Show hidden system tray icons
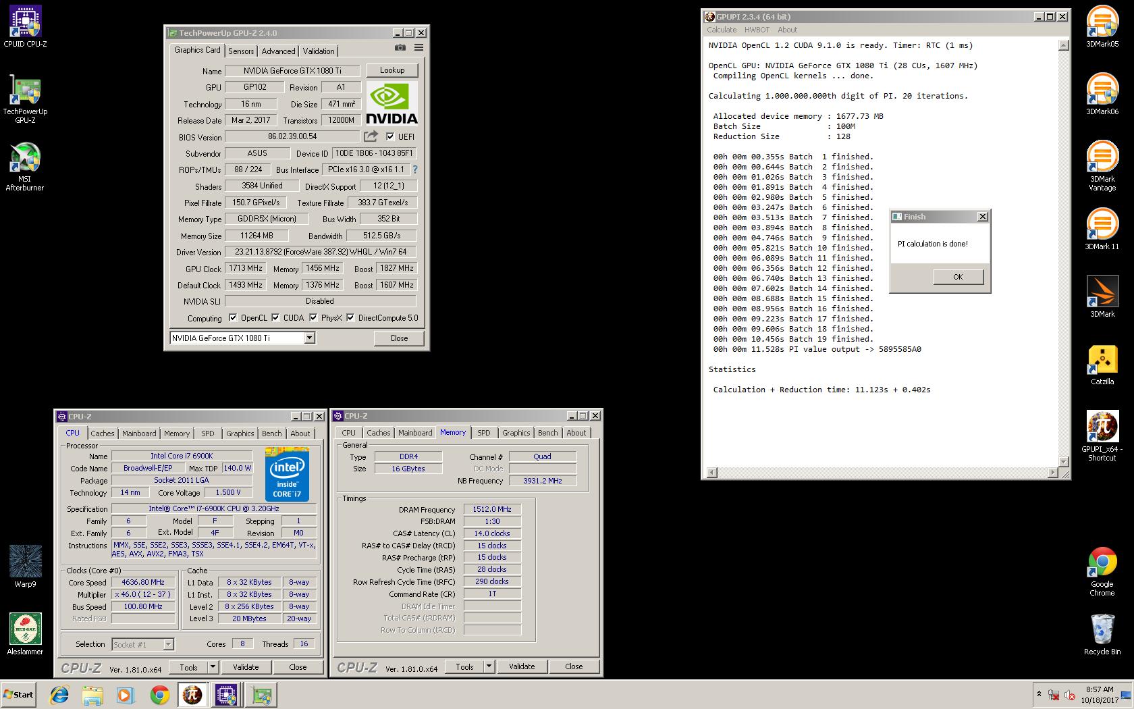 (x=1039, y=694)
